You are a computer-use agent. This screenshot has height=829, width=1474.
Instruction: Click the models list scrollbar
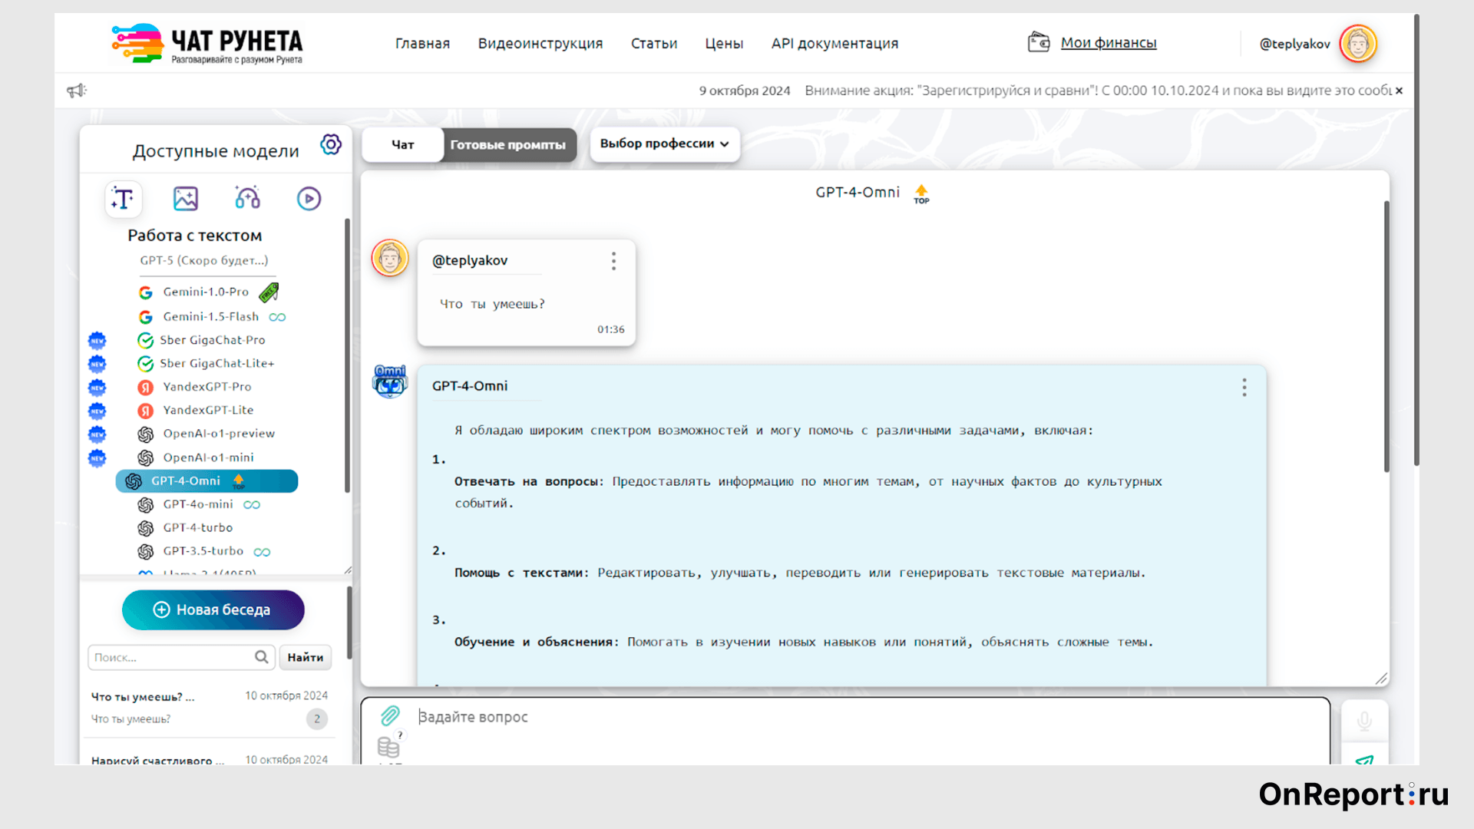[347, 355]
